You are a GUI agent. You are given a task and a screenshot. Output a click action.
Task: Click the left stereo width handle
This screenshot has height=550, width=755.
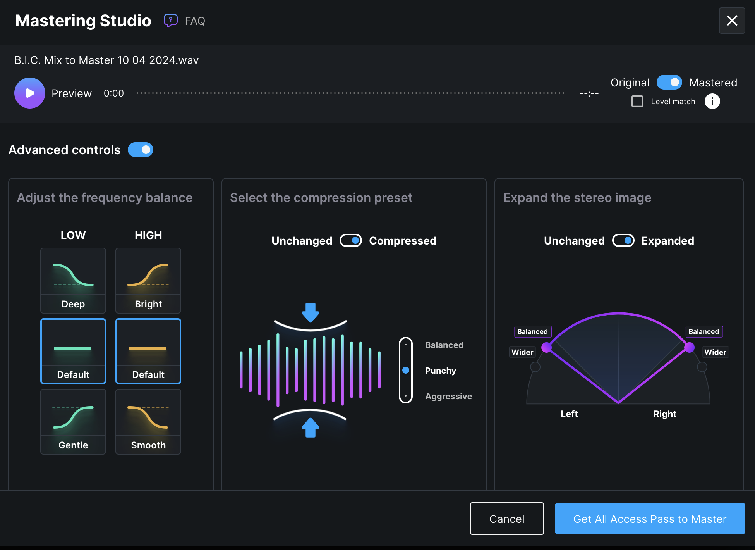[x=546, y=347]
